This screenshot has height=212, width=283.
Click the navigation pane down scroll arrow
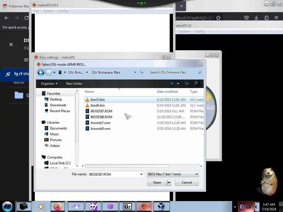[x=77, y=166]
